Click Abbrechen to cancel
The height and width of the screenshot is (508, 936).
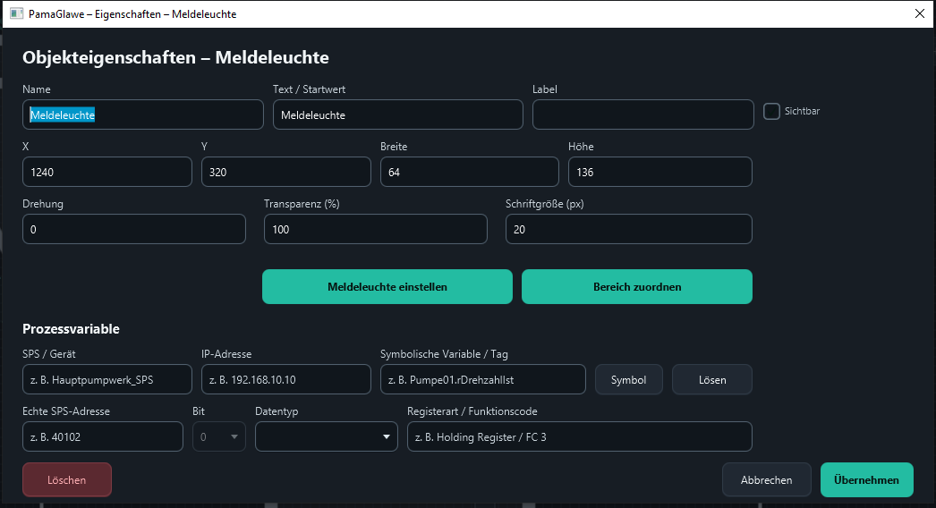pos(767,480)
